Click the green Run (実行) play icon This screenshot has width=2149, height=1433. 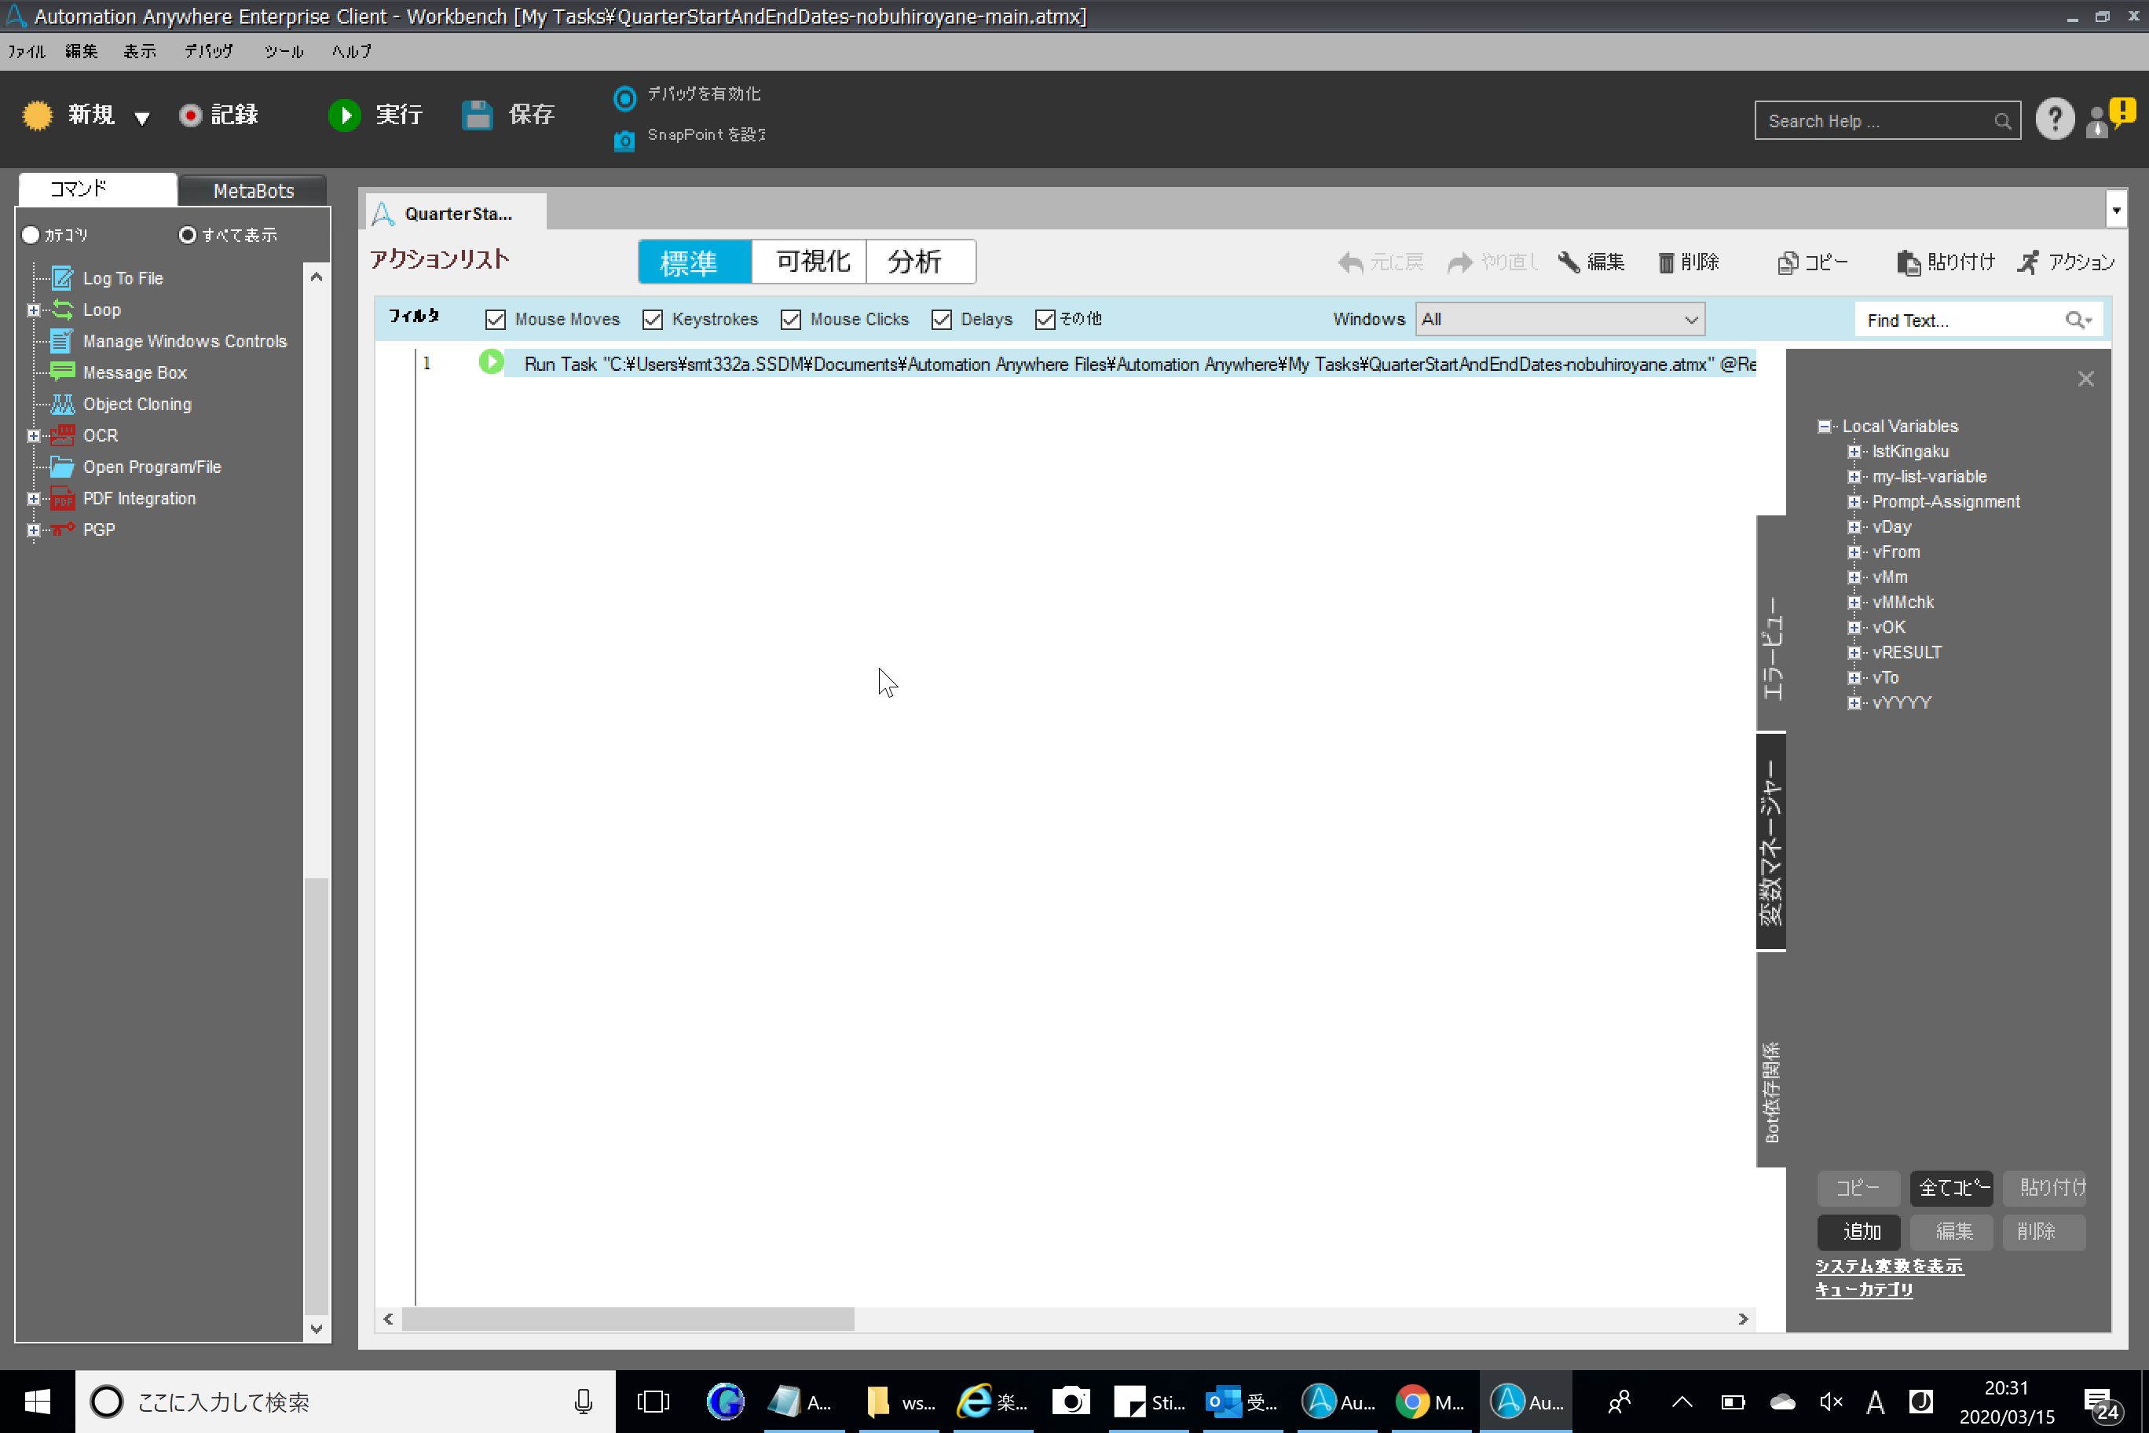(x=345, y=115)
